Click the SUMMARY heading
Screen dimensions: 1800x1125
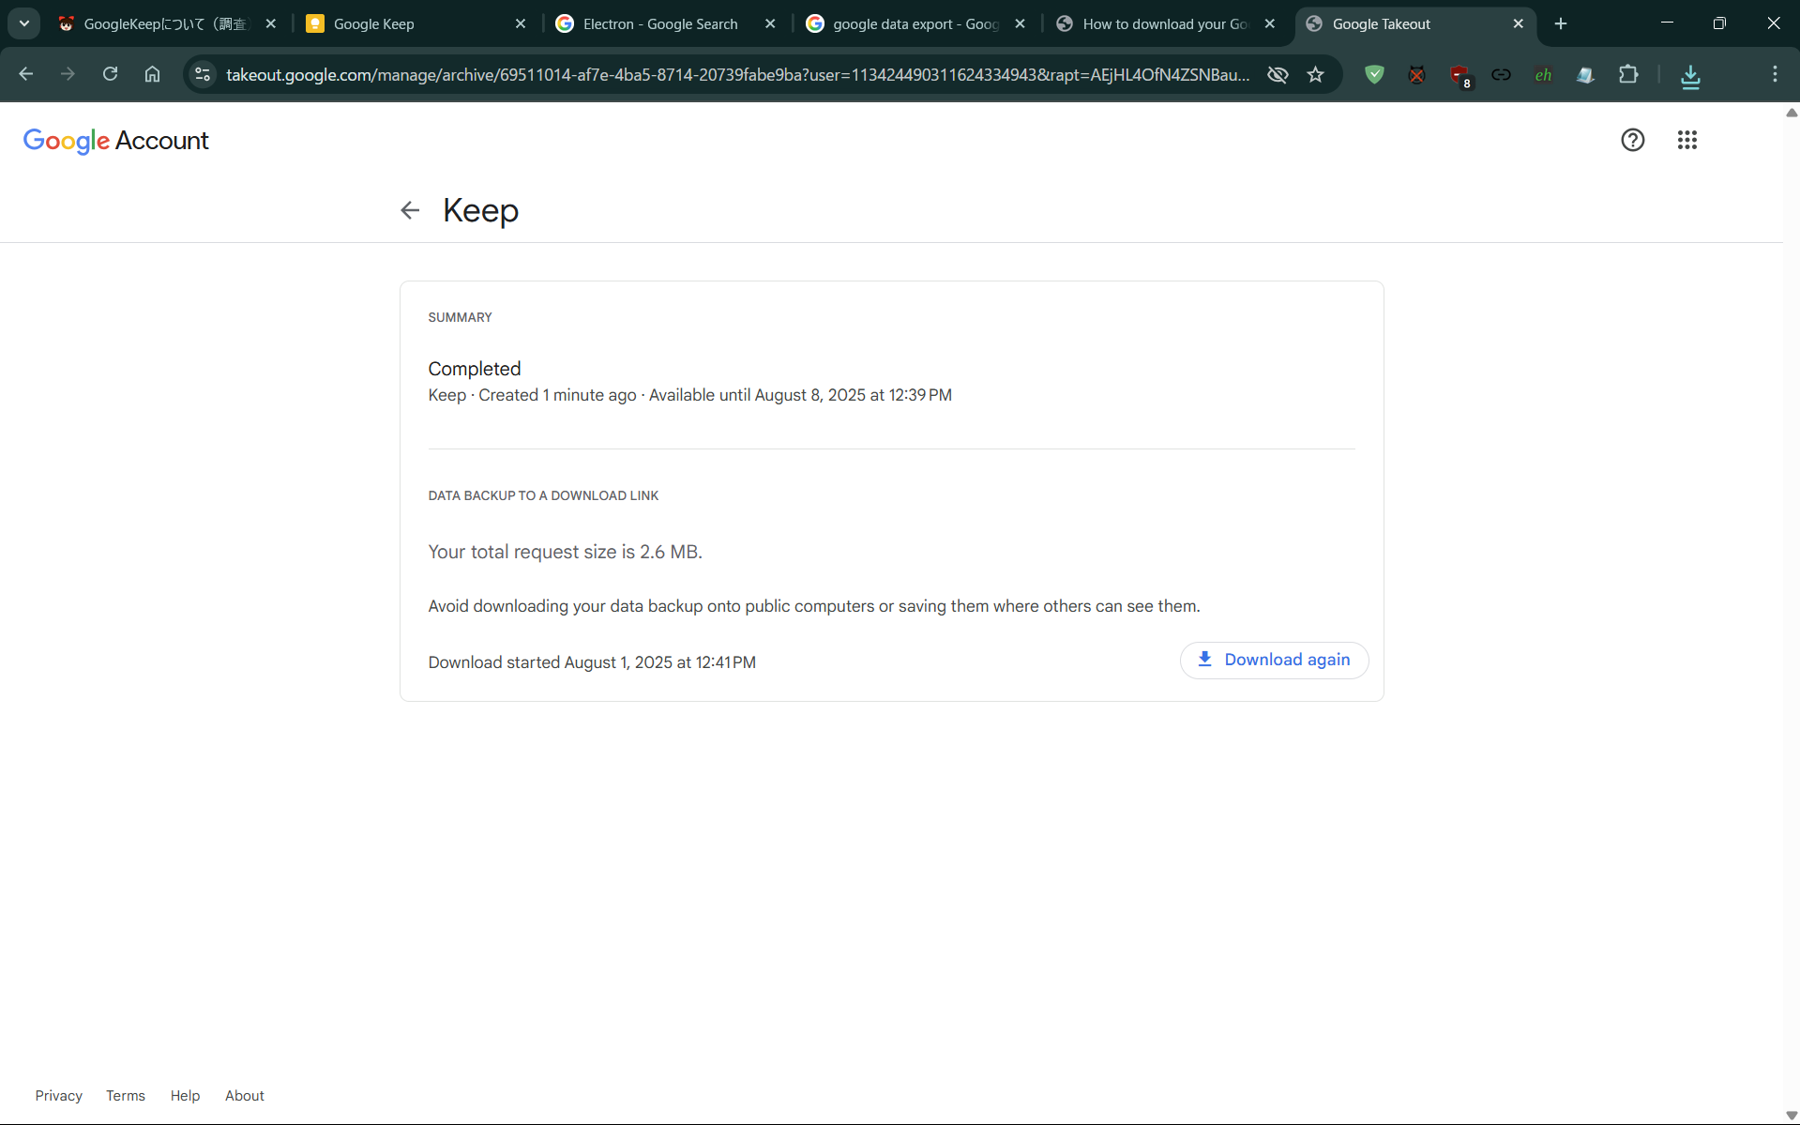tap(460, 317)
